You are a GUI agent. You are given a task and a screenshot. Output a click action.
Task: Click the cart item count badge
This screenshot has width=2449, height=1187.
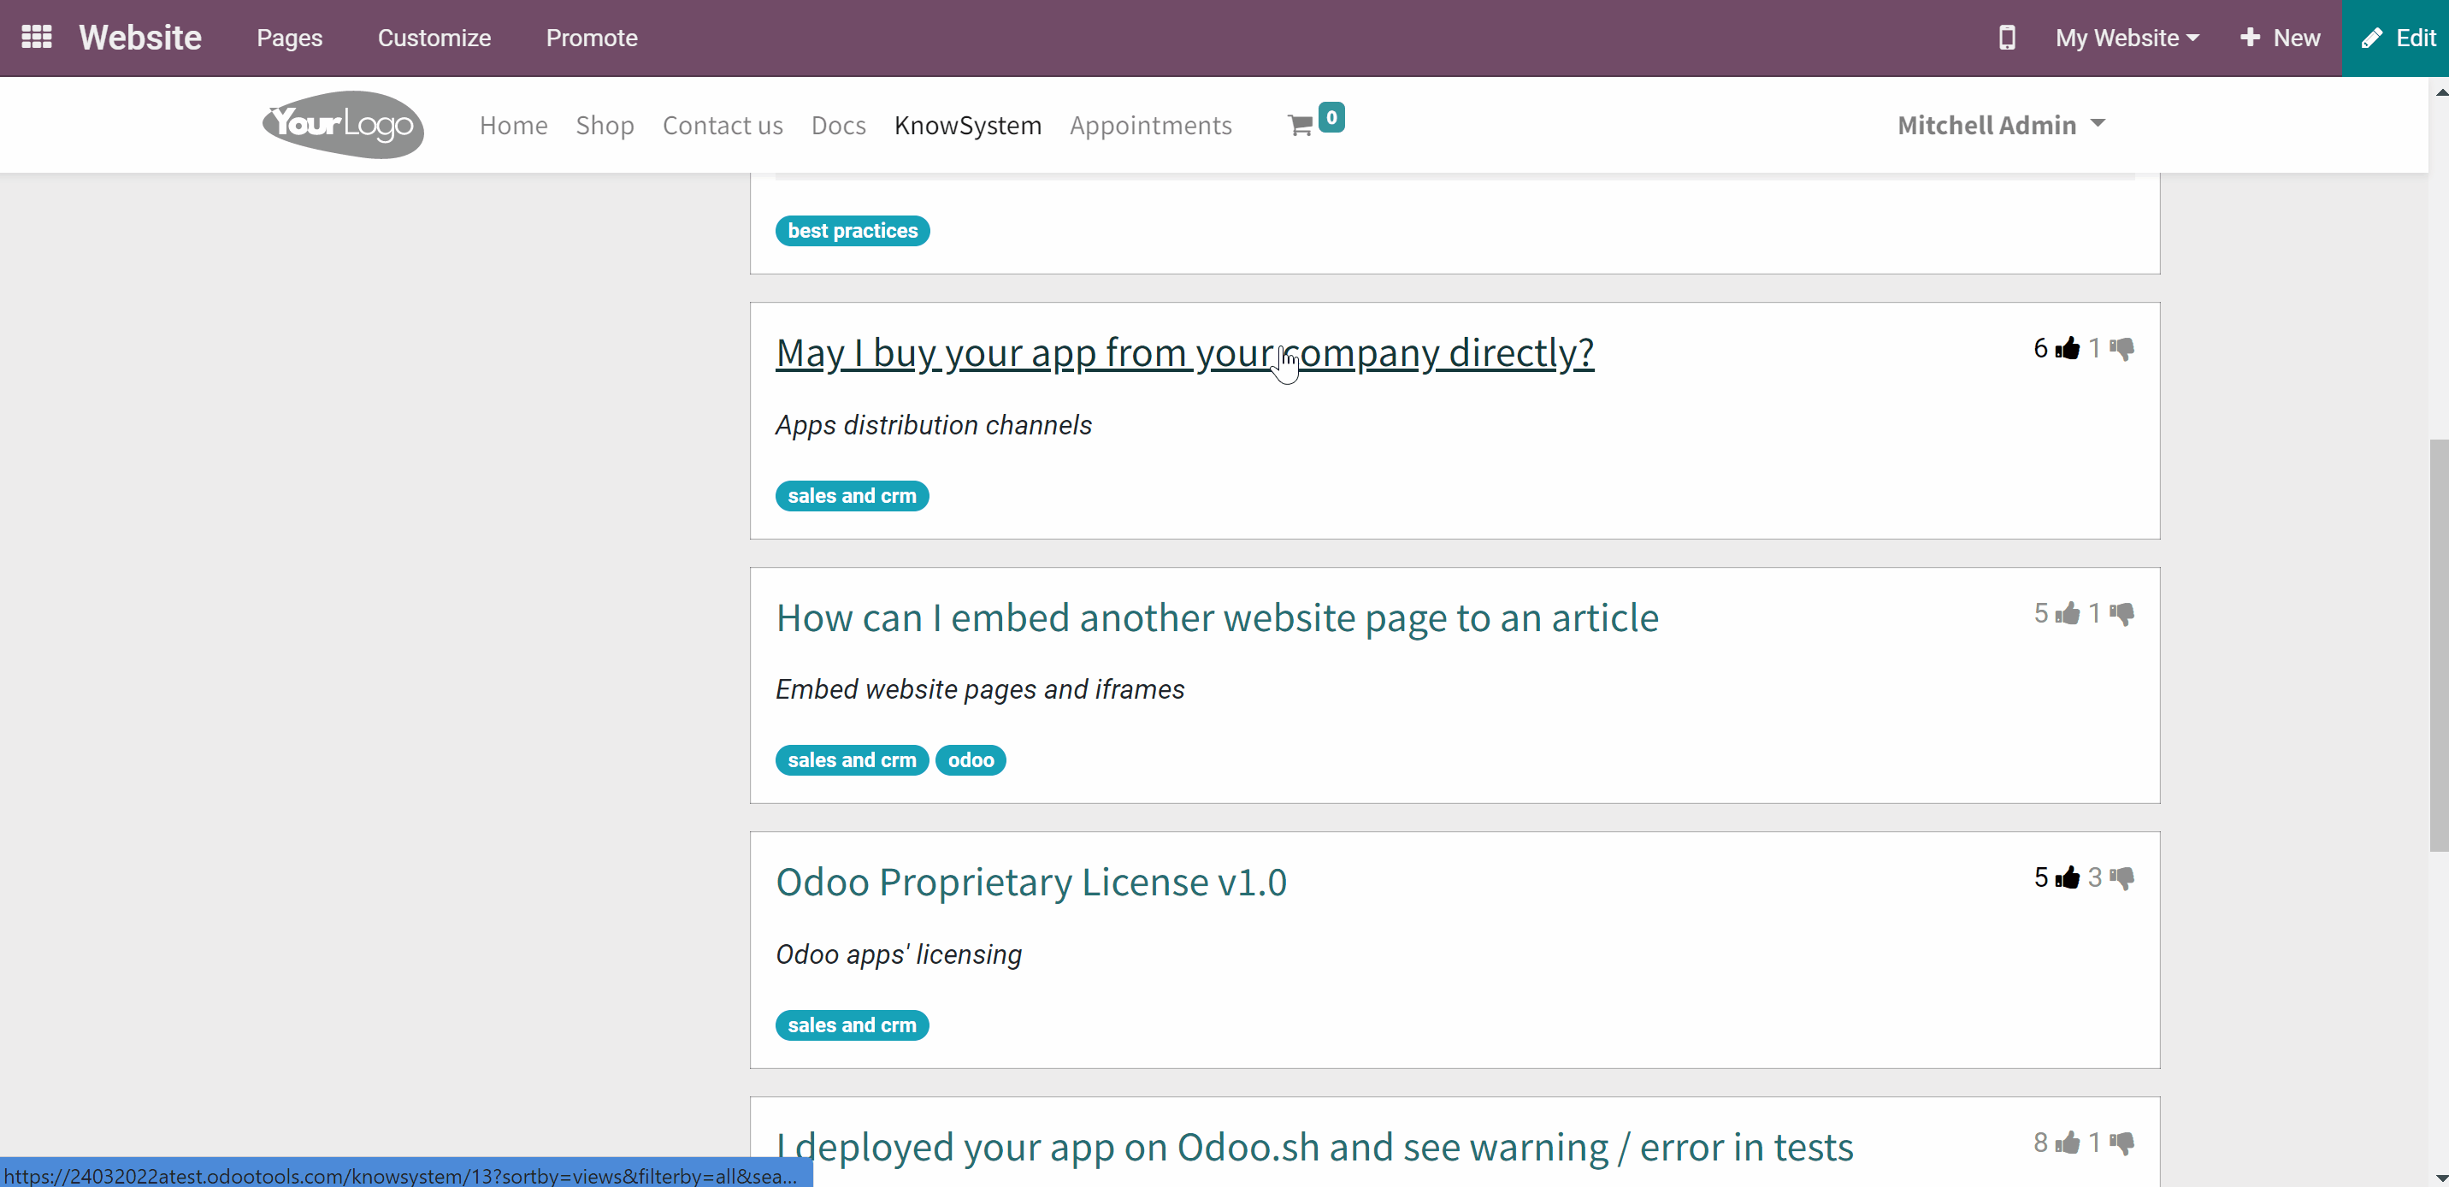click(x=1331, y=117)
